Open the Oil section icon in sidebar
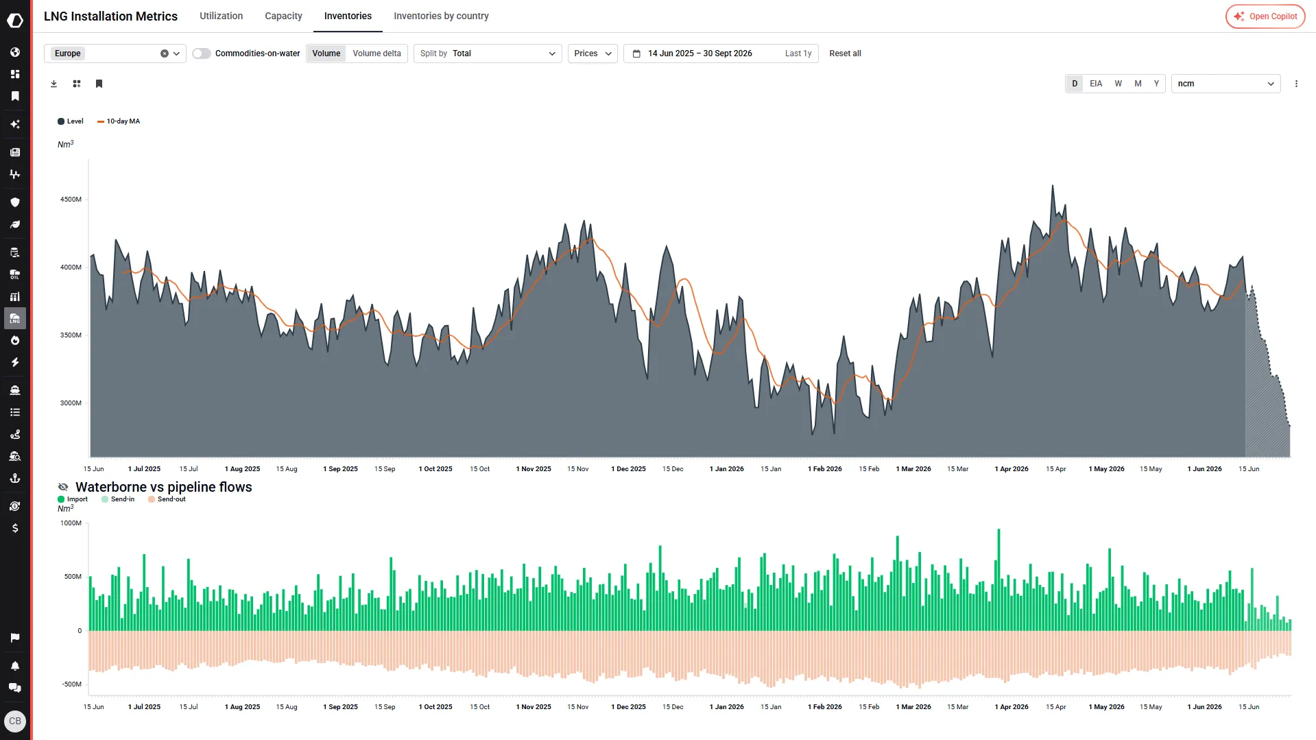This screenshot has width=1316, height=740. [x=15, y=274]
